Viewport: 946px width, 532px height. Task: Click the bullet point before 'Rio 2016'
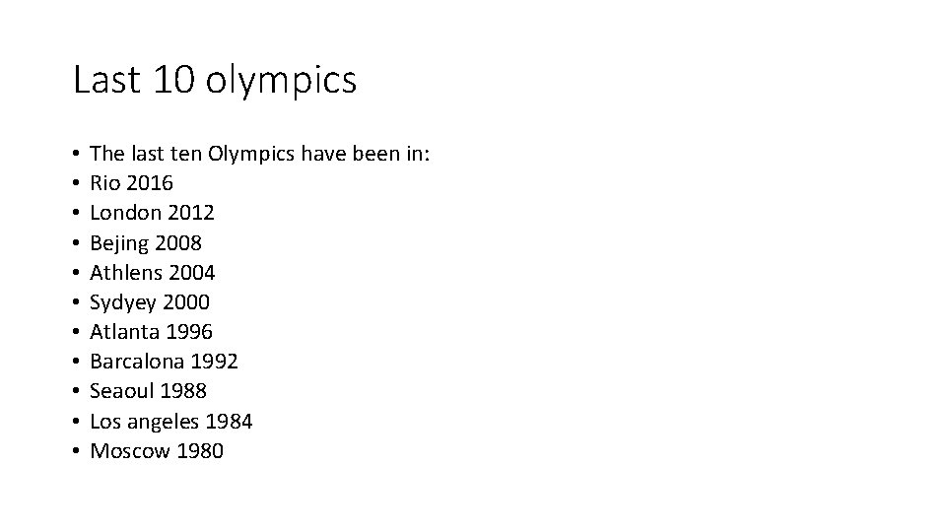pyautogui.click(x=76, y=183)
